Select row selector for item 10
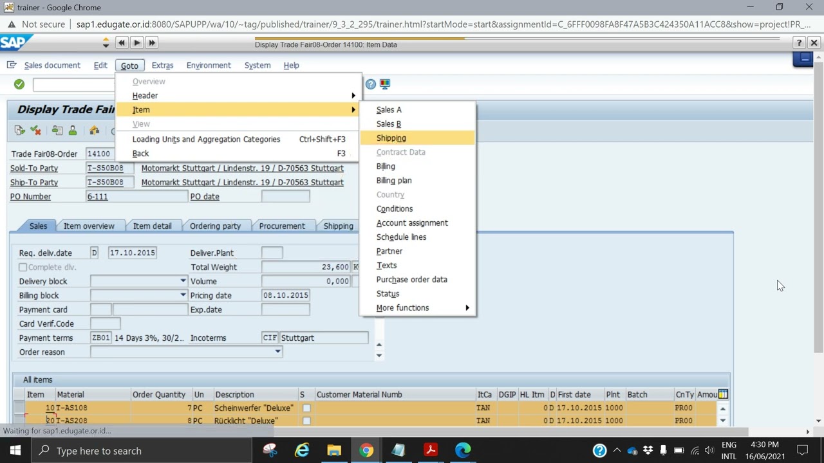The width and height of the screenshot is (824, 463). (19, 408)
